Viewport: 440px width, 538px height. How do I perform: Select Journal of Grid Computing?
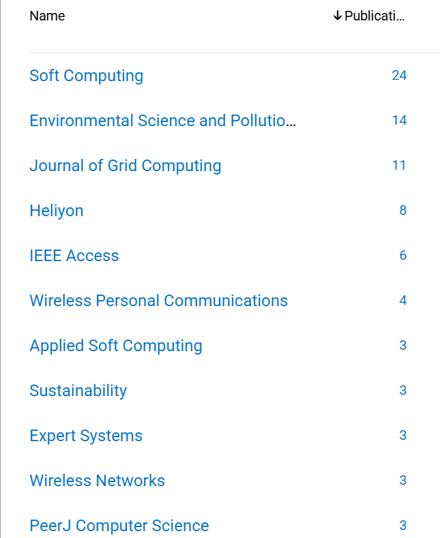[125, 166]
